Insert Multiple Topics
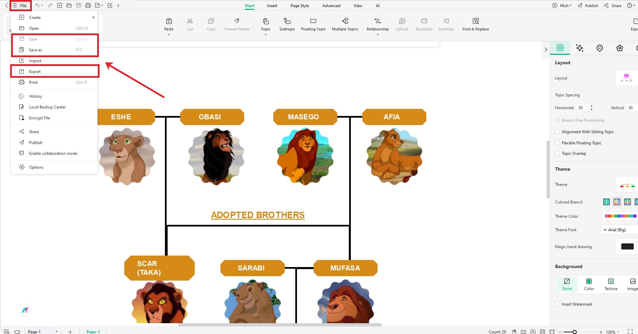The height and width of the screenshot is (334, 638). coord(345,24)
